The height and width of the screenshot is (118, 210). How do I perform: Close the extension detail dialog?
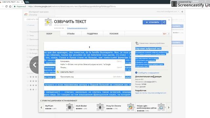(169, 20)
